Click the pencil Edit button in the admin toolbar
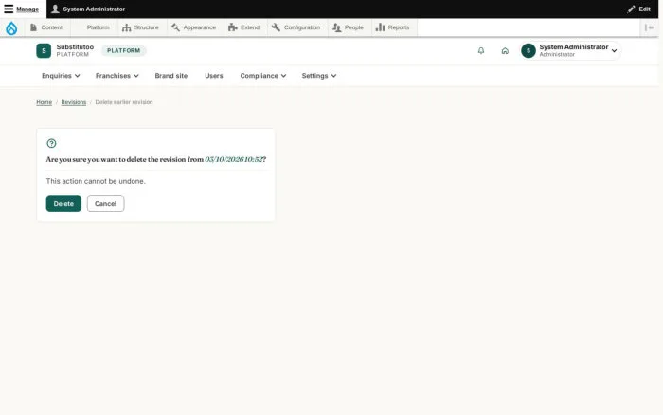Viewport: 663px width, 415px height. pos(638,9)
